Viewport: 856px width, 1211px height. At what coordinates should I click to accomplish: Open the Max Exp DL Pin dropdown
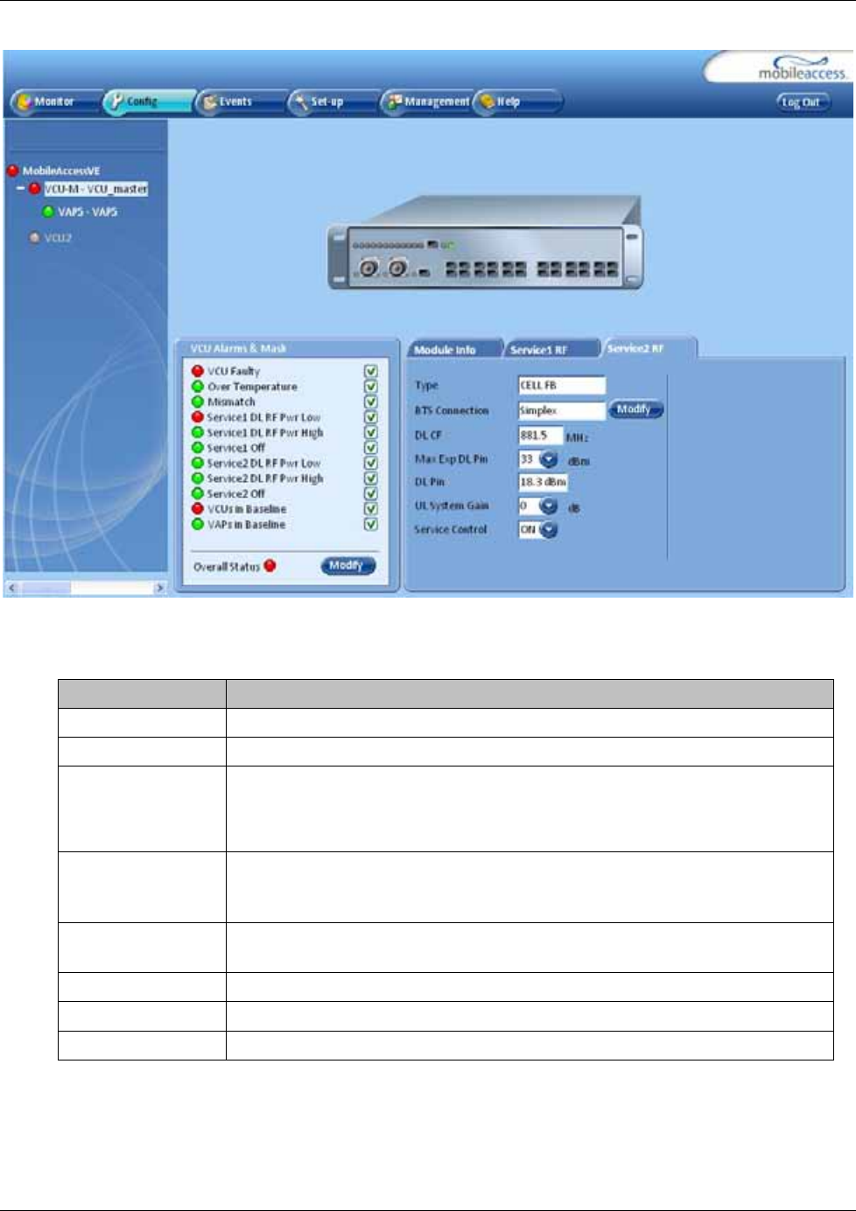coord(549,459)
